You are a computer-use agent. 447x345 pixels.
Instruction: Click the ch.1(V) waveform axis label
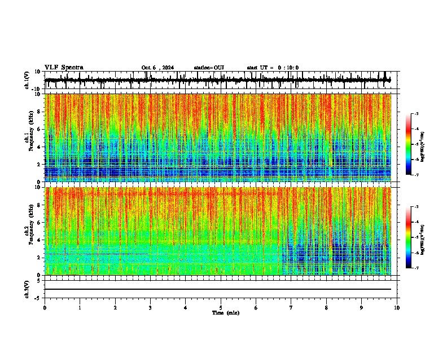coord(27,80)
